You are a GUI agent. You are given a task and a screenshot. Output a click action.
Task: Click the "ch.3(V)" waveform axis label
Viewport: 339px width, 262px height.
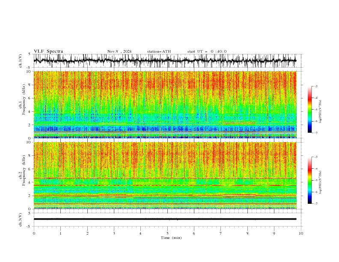(x=21, y=220)
